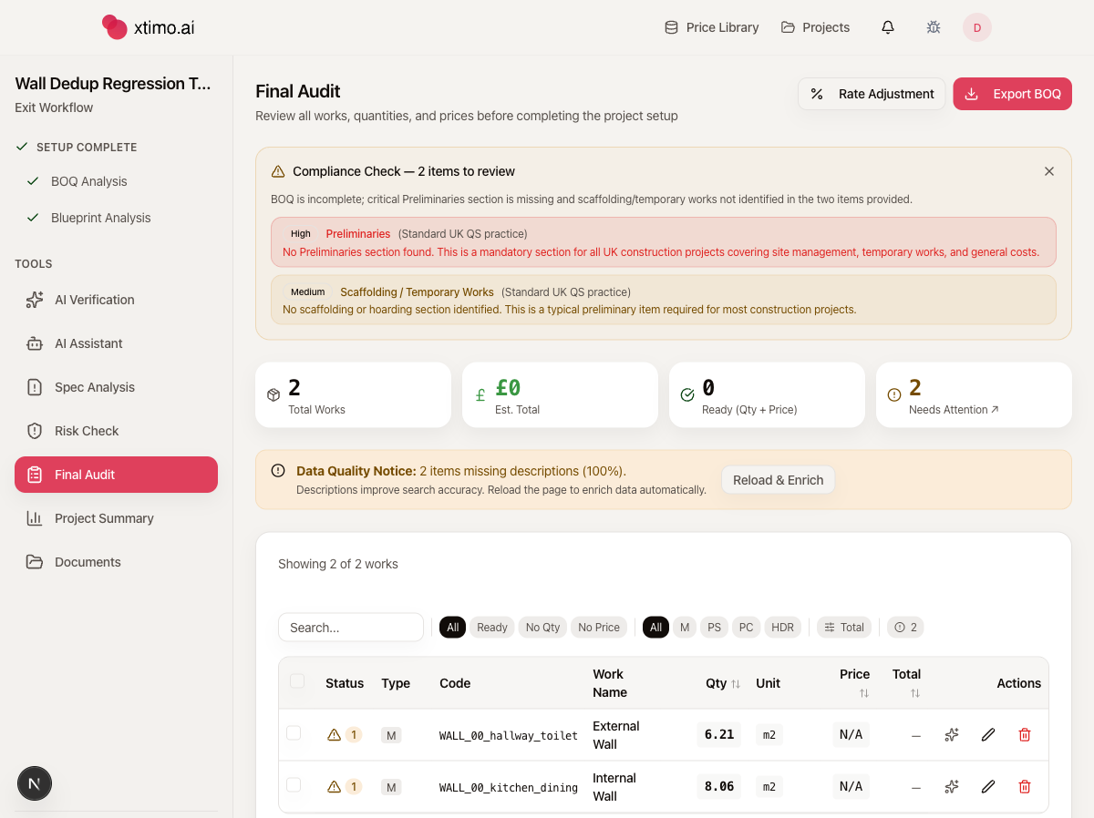Sort the table by Qty column
Screen dimensions: 1094x818
pos(723,683)
